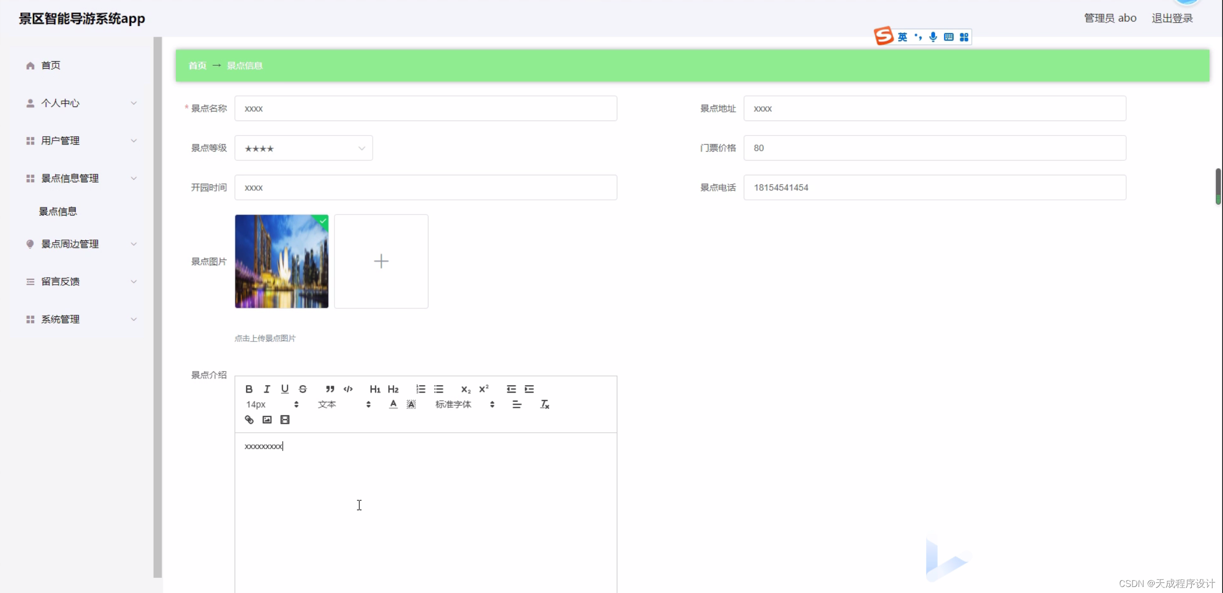Insert a hyperlink in the editor
The height and width of the screenshot is (593, 1223).
pyautogui.click(x=249, y=419)
